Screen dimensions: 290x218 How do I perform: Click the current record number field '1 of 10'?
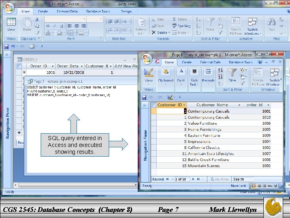click(x=182, y=179)
